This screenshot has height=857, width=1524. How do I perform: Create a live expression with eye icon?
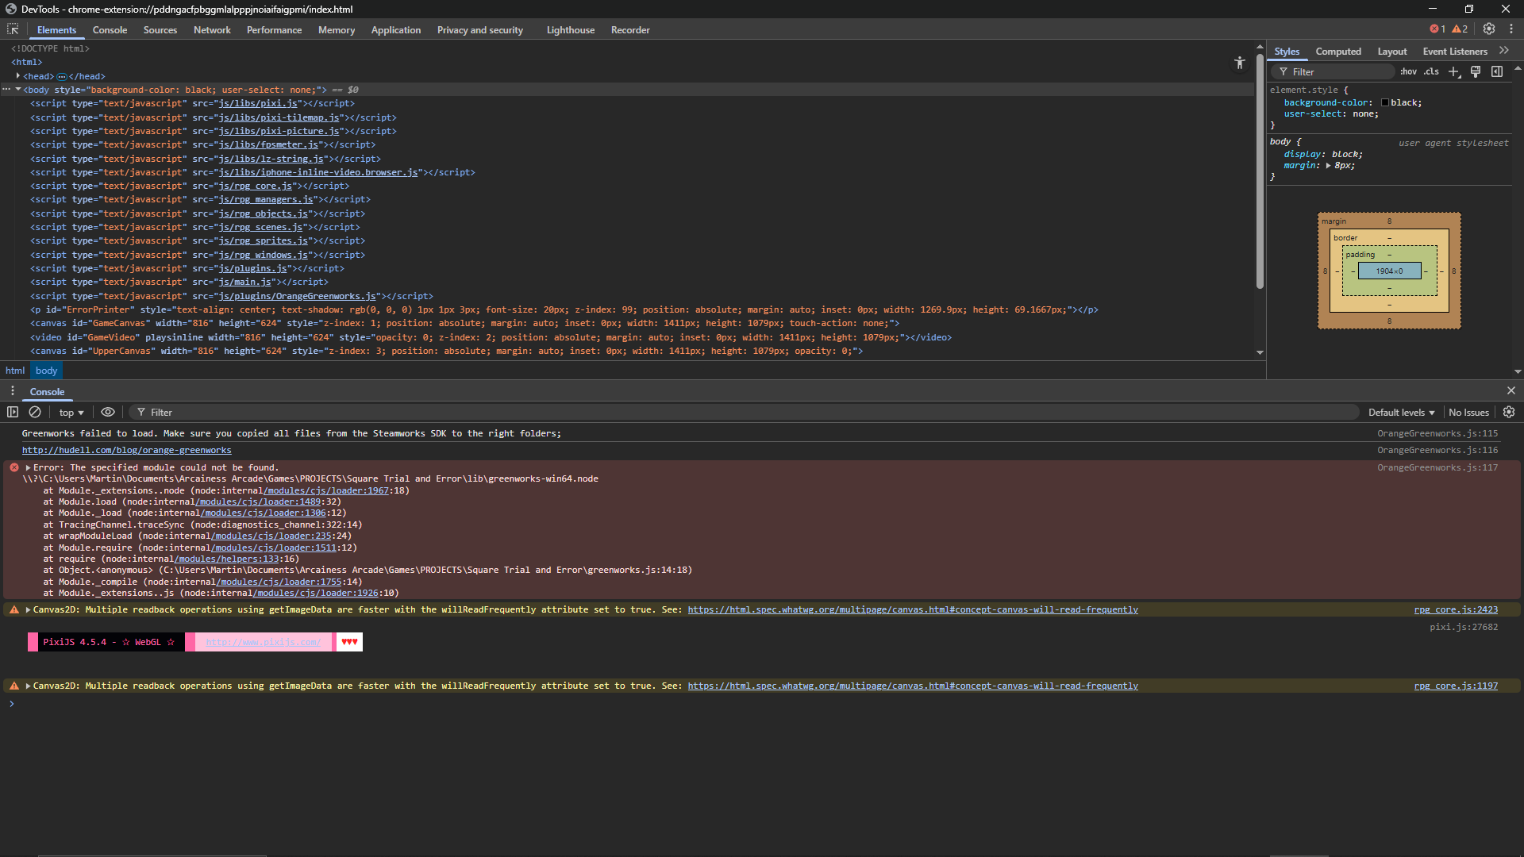click(108, 412)
